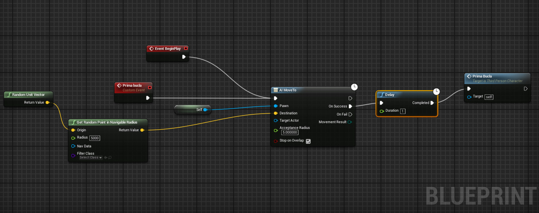Image resolution: width=539 pixels, height=213 pixels.
Task: Click the self value box on Prima Bucla Target
Action: [x=489, y=97]
